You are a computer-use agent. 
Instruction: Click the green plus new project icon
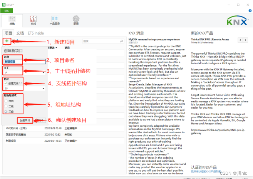click(x=7, y=41)
